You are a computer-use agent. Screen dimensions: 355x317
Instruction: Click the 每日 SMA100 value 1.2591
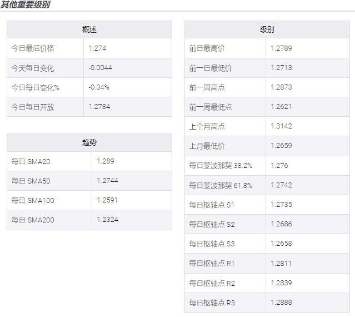(x=107, y=200)
